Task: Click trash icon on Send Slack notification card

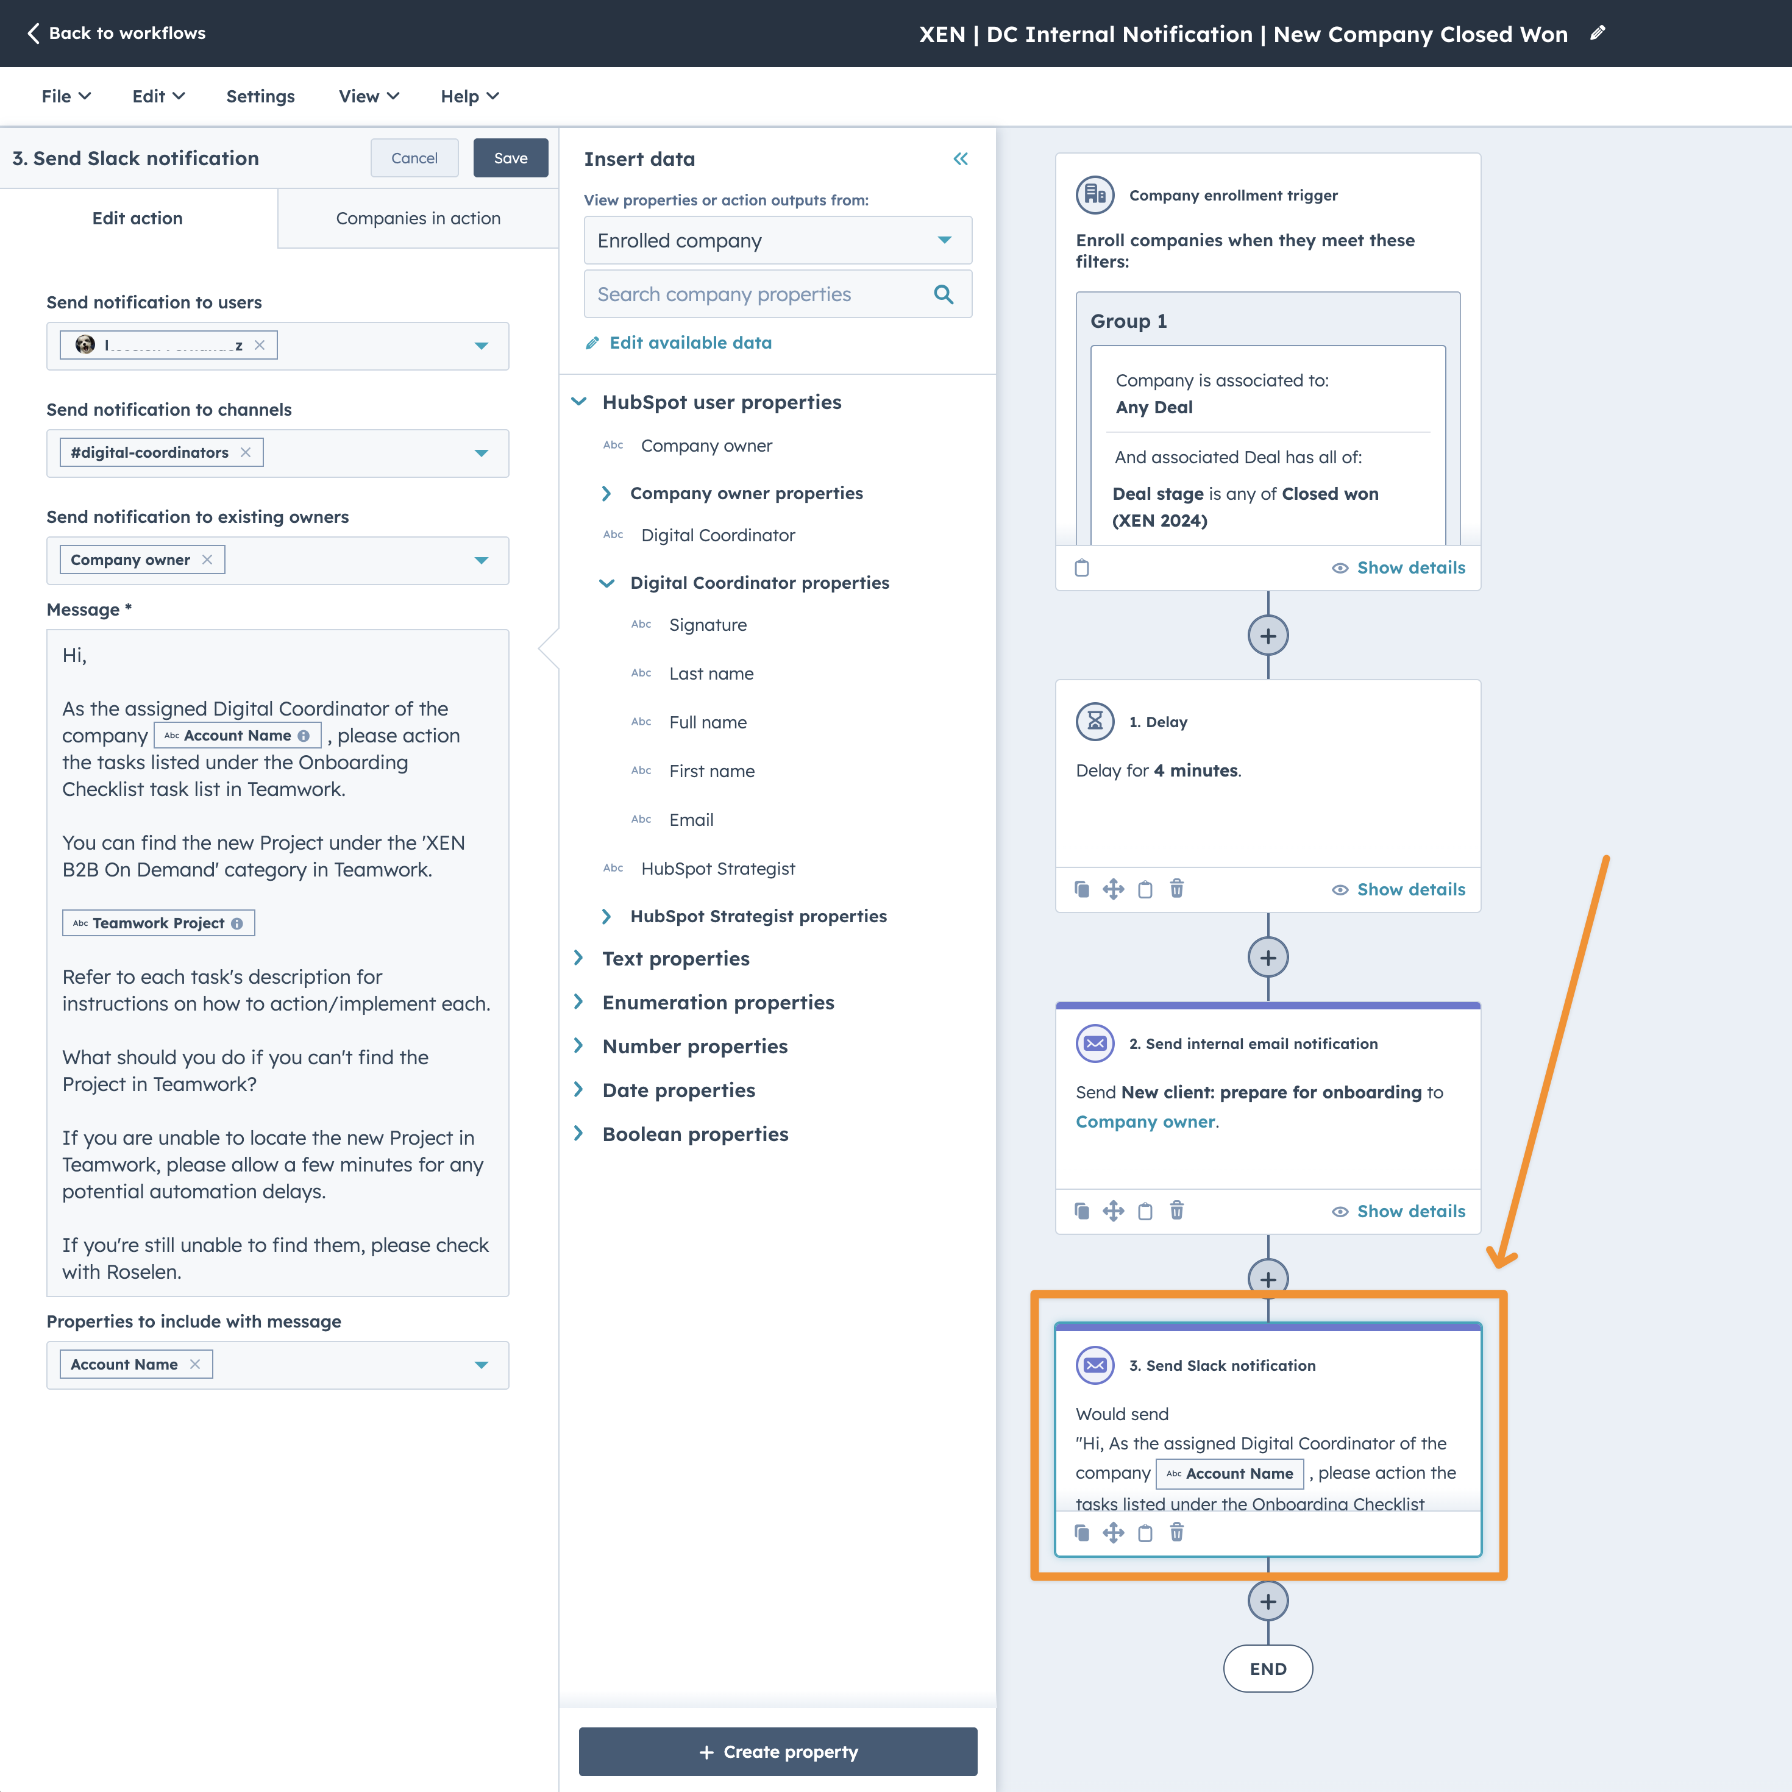Action: tap(1176, 1532)
